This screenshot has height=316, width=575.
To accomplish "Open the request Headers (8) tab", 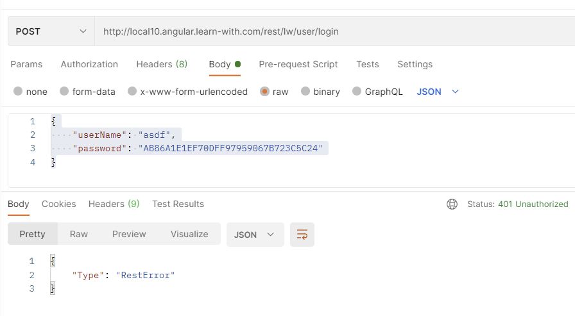I will click(162, 65).
